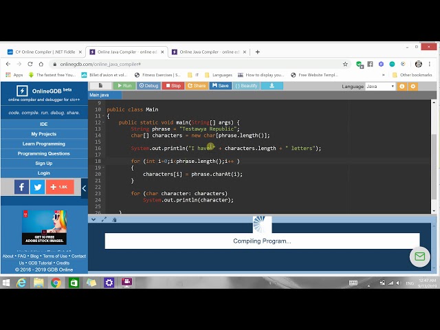This screenshot has height=330, width=440.
Task: Open File Explorer from taskbar
Action: point(38,283)
